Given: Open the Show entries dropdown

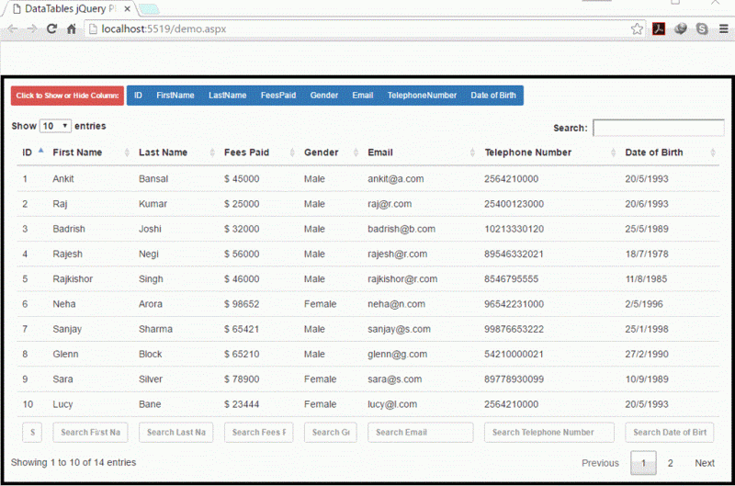Looking at the screenshot, I should [x=55, y=126].
